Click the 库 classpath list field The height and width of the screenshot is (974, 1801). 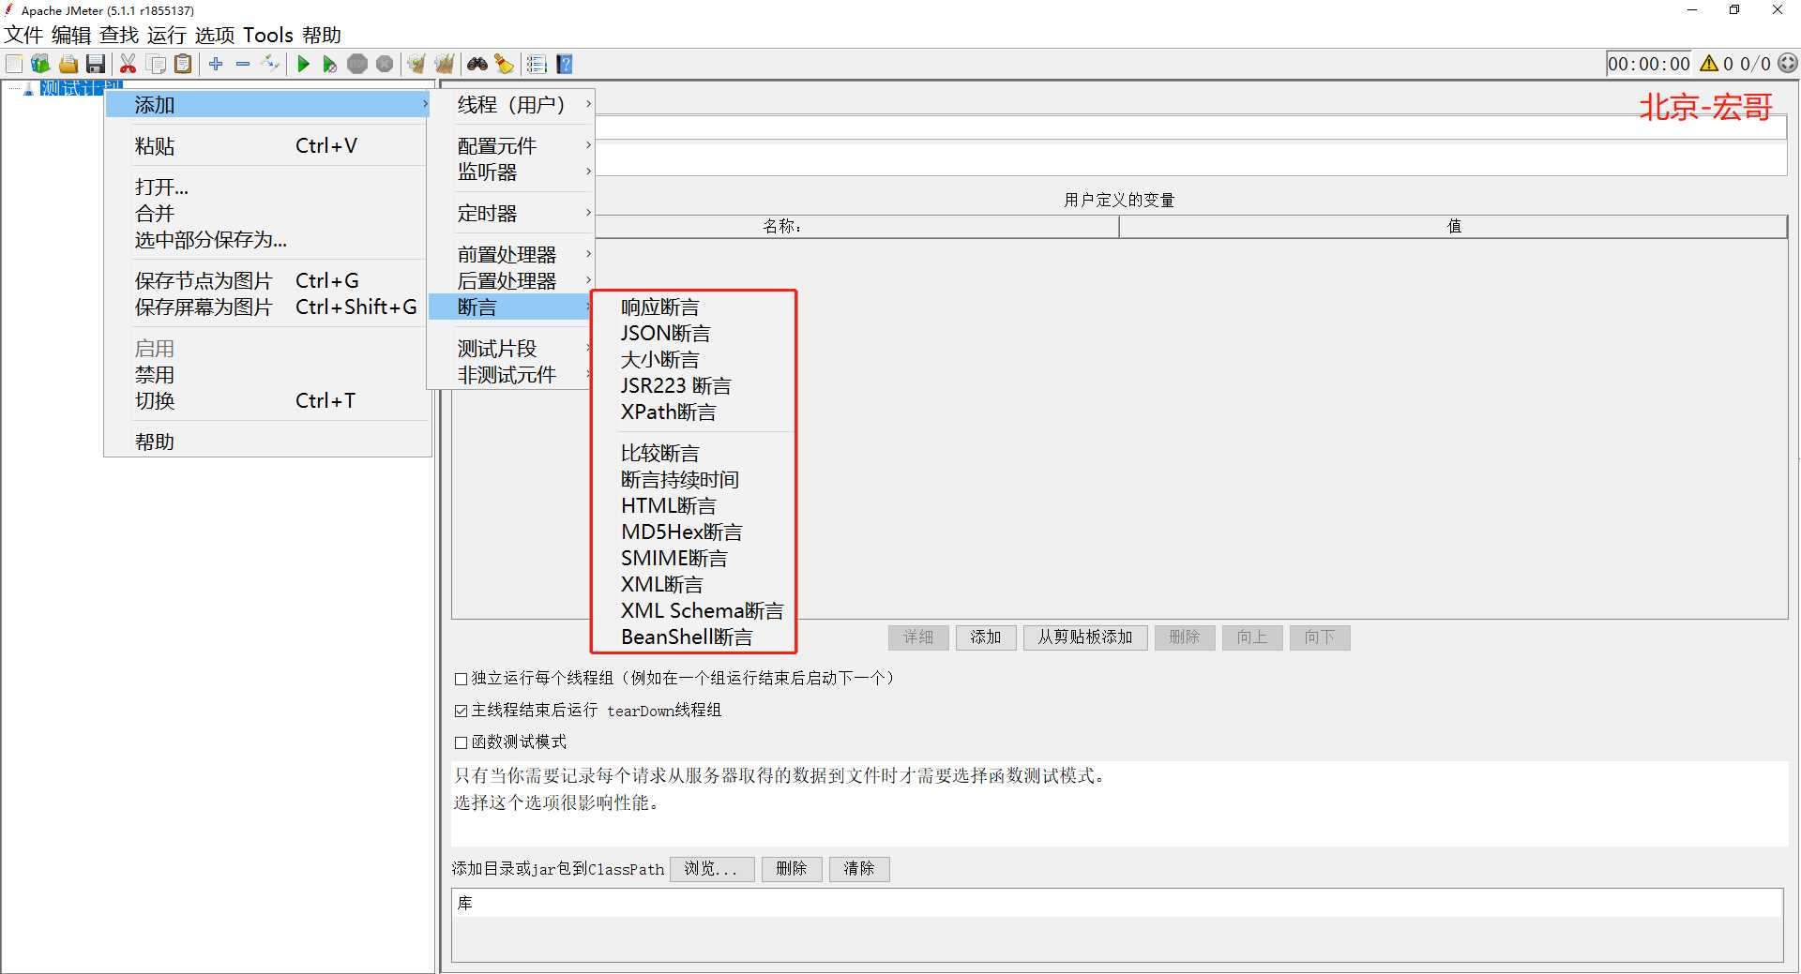click(x=1117, y=904)
